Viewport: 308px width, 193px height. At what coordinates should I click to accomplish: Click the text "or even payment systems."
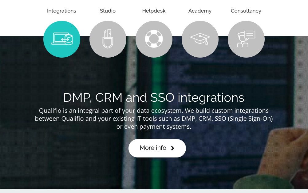[154, 127]
